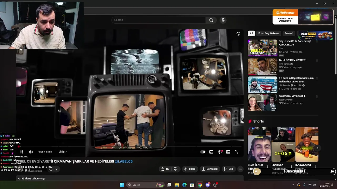Select the Related filter chip
The height and width of the screenshot is (189, 337).
point(289,33)
